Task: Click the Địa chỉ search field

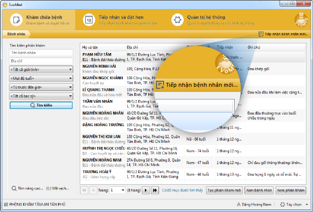Action: (x=41, y=61)
